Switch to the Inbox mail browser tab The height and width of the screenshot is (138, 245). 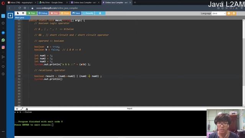pos(22,3)
